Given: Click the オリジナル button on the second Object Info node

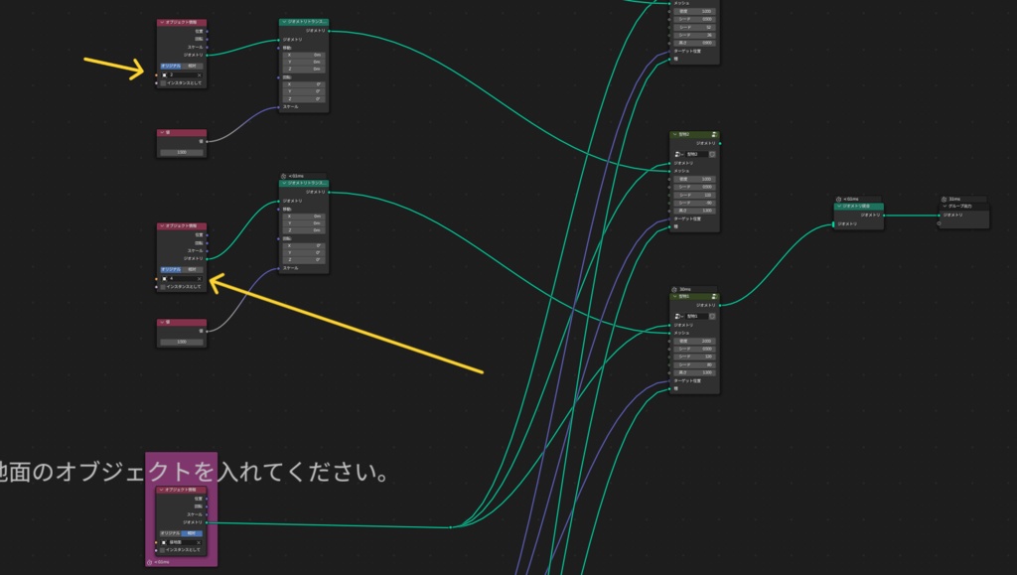Looking at the screenshot, I should pos(170,269).
